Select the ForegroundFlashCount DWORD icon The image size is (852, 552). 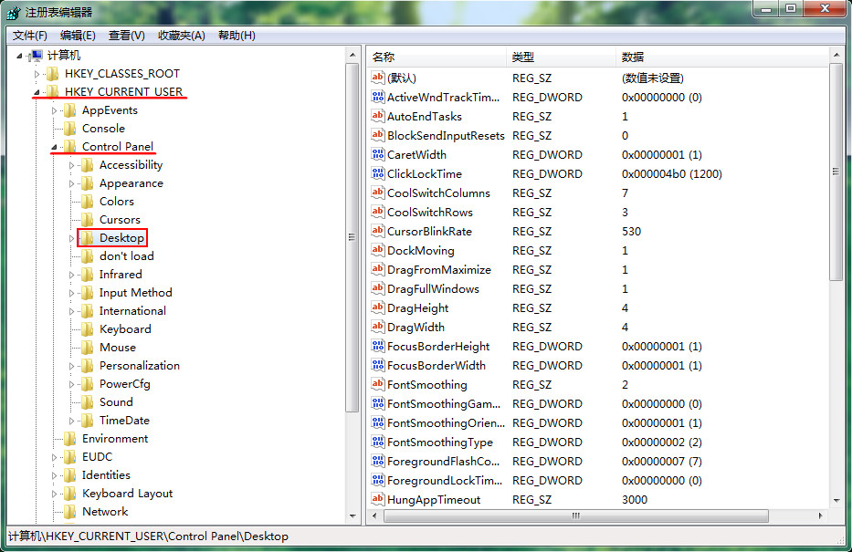pos(378,461)
